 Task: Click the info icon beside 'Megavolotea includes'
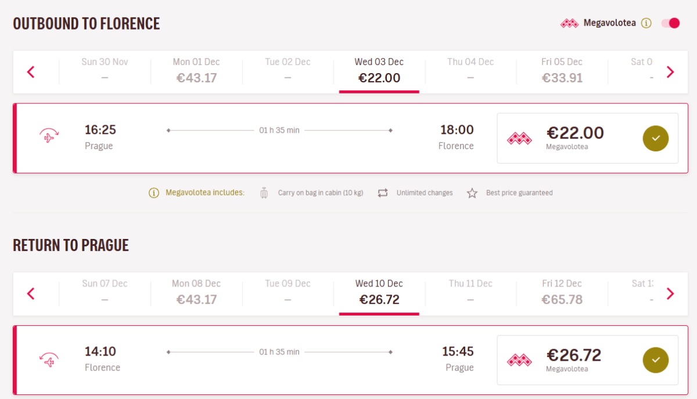tap(153, 193)
